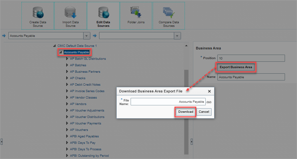Viewport: 297px width, 159px height.
Task: Expand the AP Voucher Distributions node
Action: [67, 117]
